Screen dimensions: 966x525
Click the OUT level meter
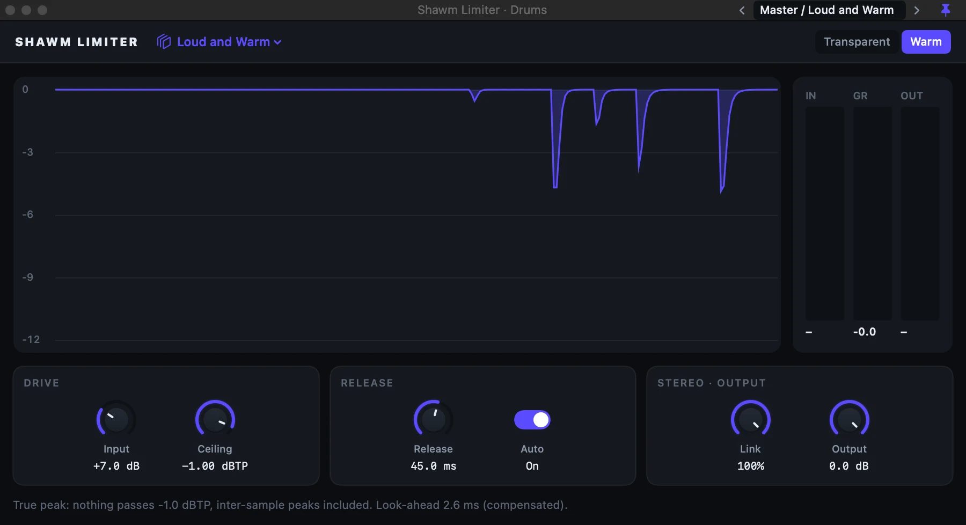coord(920,213)
